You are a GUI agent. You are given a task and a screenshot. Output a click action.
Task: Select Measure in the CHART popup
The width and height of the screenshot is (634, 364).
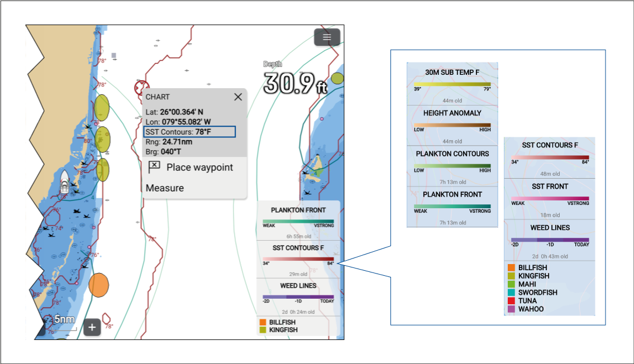[165, 188]
